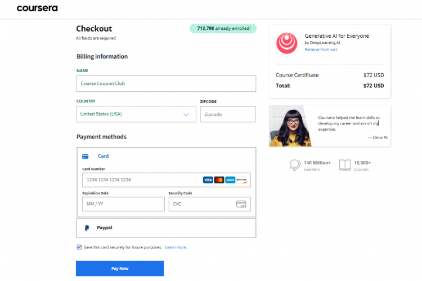Focus the Zipcode field
Screen dimensions: 422x281
tap(227, 114)
